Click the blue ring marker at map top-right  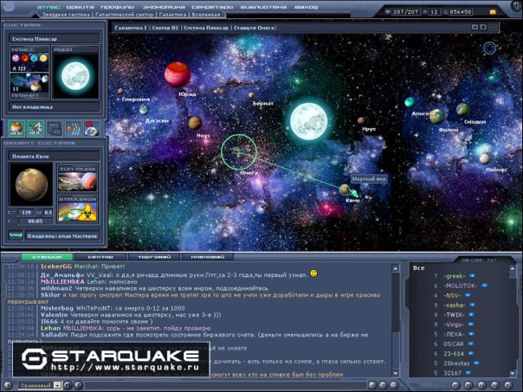(x=489, y=48)
